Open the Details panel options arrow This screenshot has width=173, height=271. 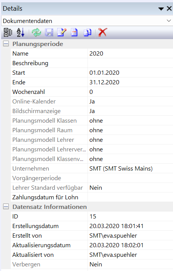tap(161, 9)
